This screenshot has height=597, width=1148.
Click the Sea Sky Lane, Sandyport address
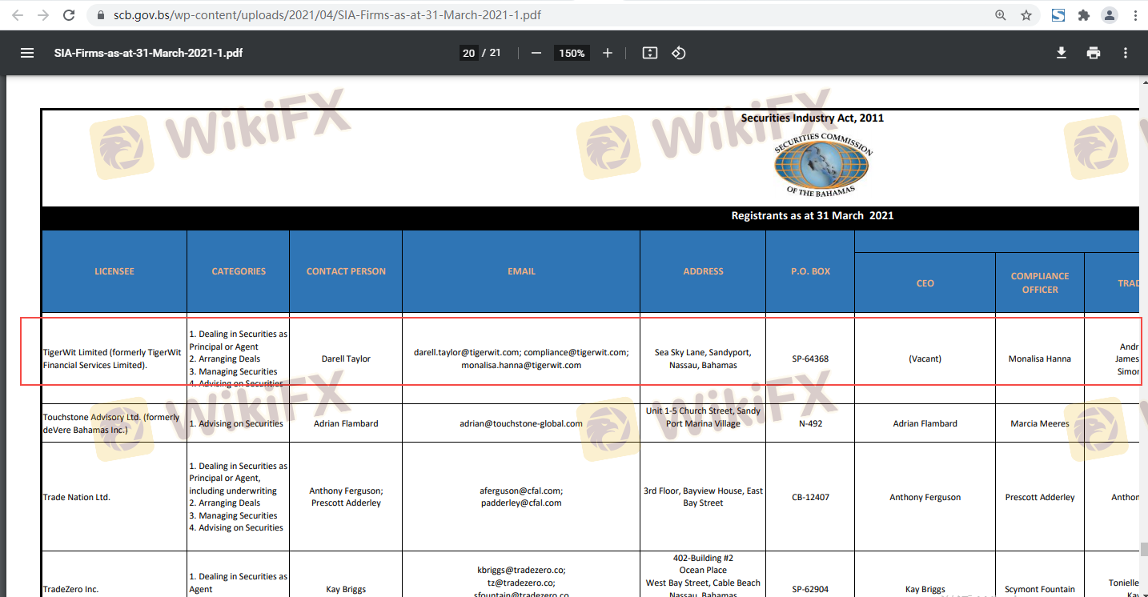(x=703, y=359)
